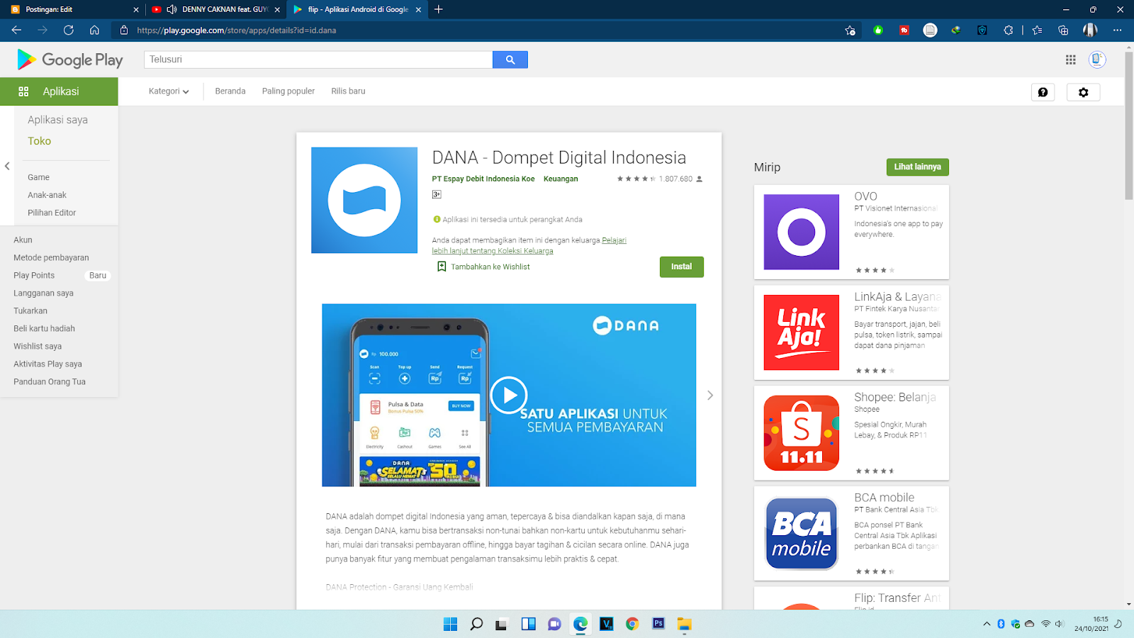Open the help question mark button
Image resolution: width=1134 pixels, height=638 pixels.
click(1043, 92)
